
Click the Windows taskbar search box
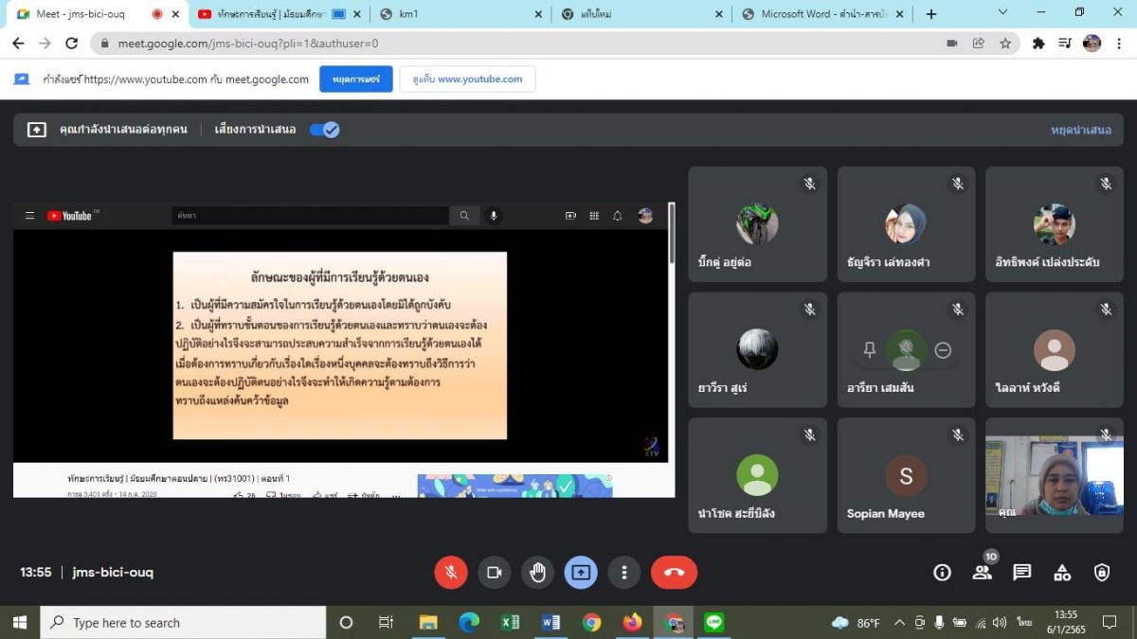click(185, 622)
